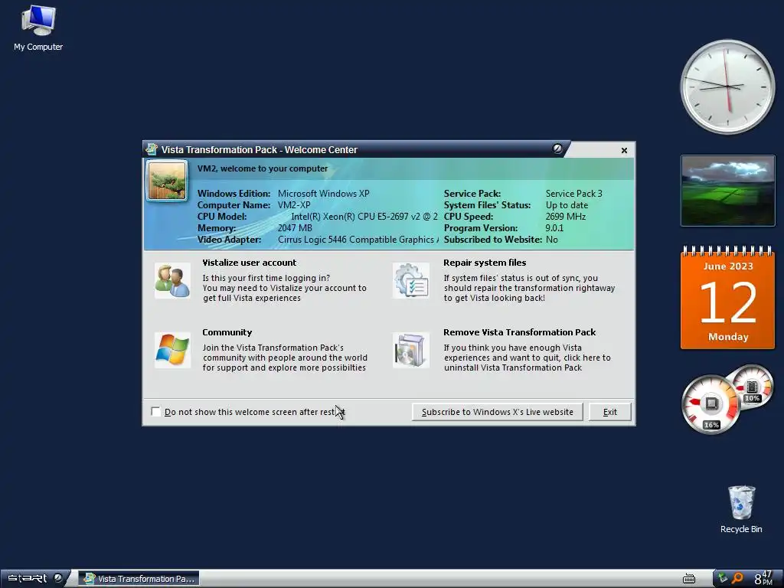Screen dimensions: 784x588
Task: Click 'VM2, welcome to your computer' greeting
Action: (263, 168)
